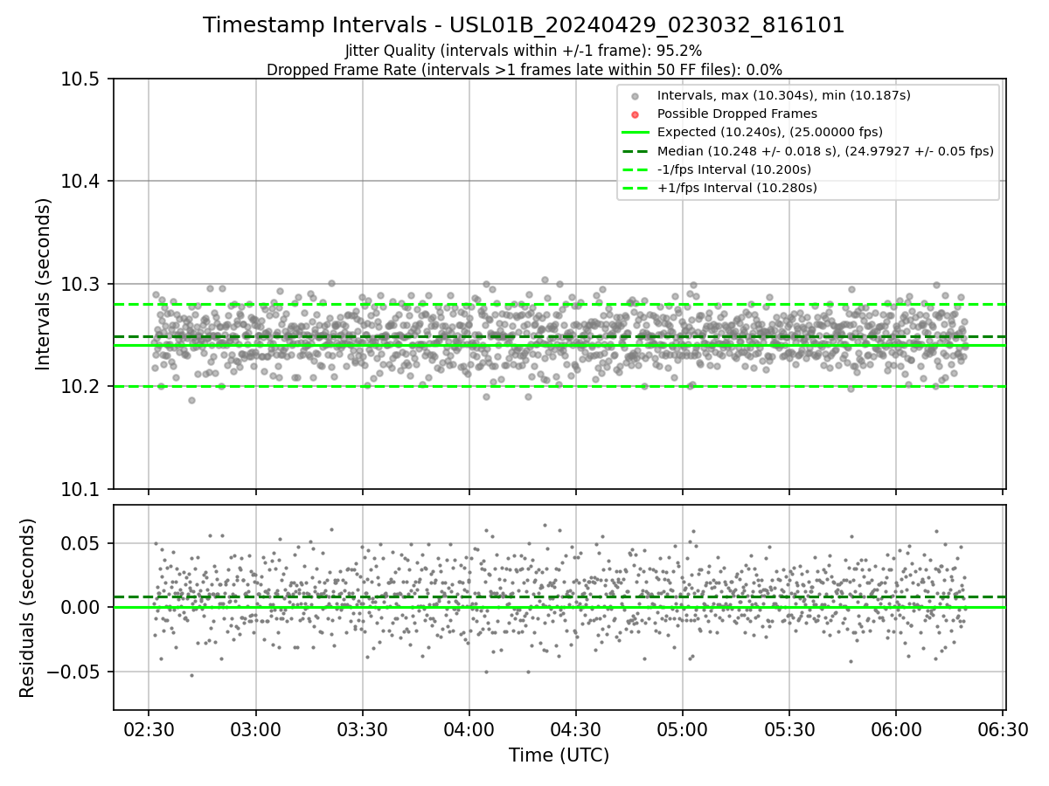
Task: Click the red dot marker for Possible Dropped Frames
Action: 636,114
